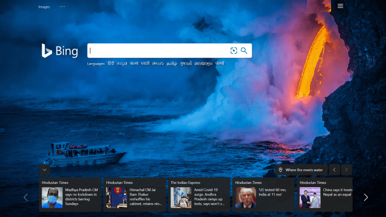Open the three dots more menu
This screenshot has width=386, height=217.
tap(62, 7)
